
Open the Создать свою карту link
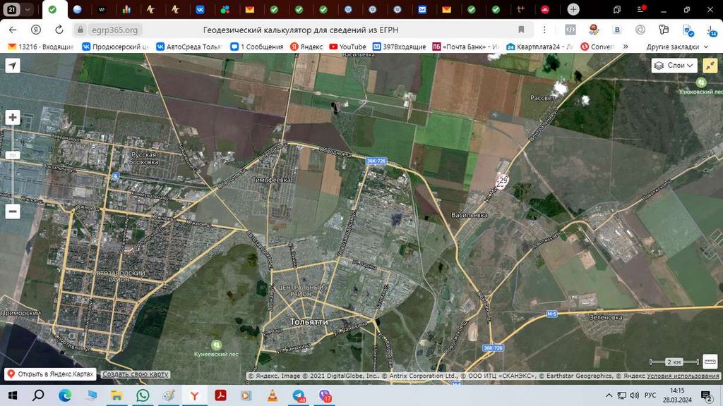point(135,374)
